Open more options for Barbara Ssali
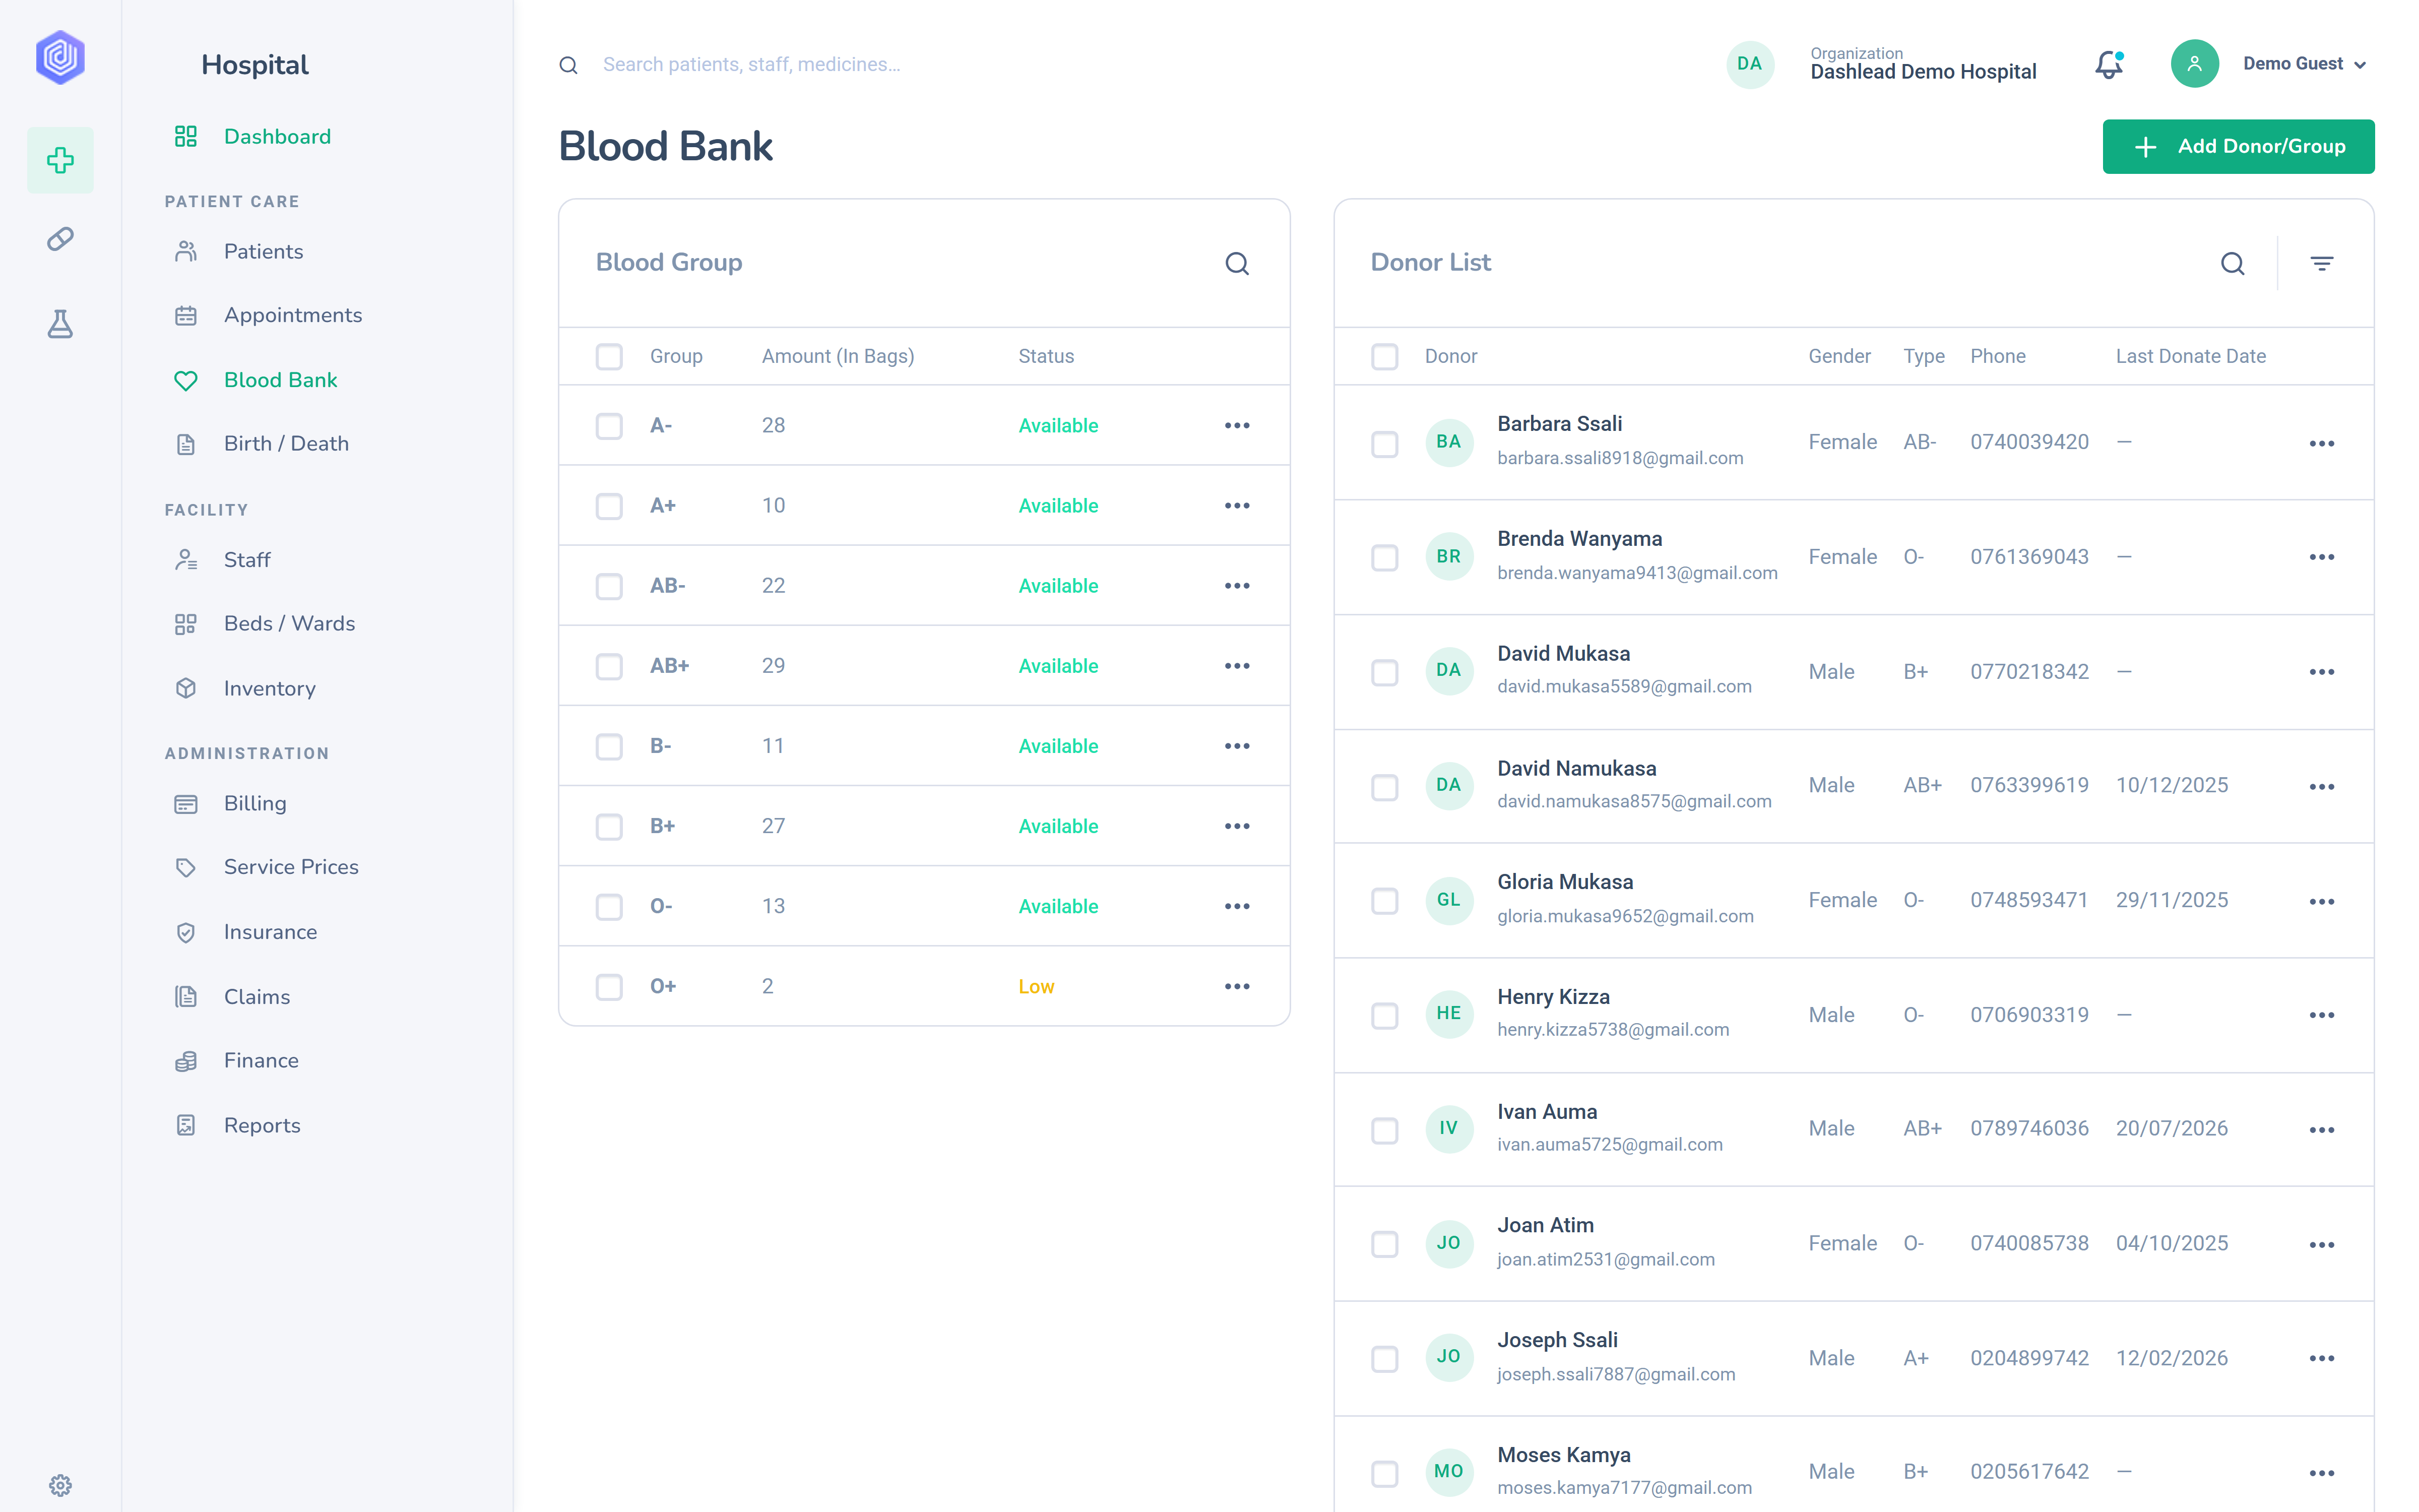 (x=2321, y=443)
